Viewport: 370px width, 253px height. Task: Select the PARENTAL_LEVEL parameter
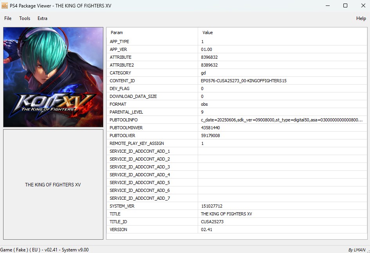126,112
